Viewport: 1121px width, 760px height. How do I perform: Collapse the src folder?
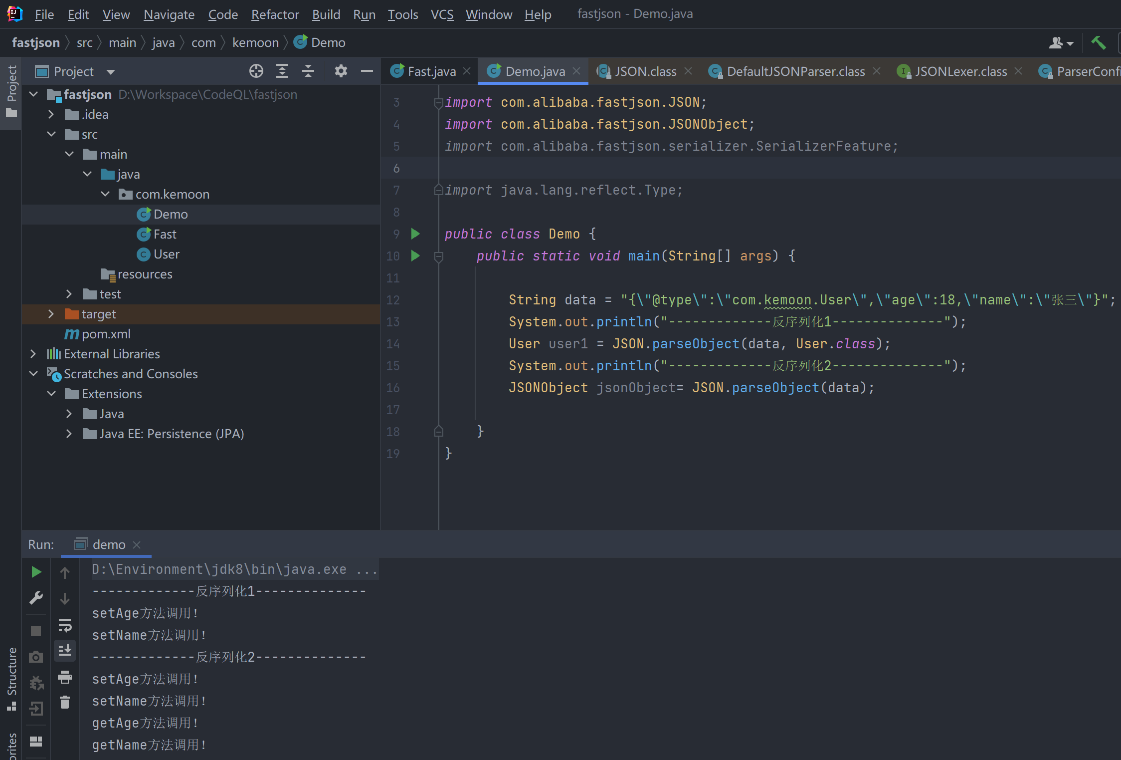(51, 134)
